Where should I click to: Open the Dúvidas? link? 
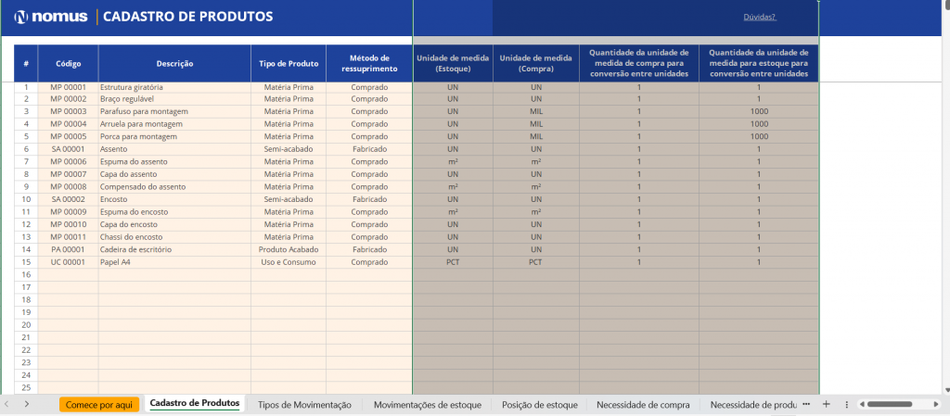coord(759,17)
